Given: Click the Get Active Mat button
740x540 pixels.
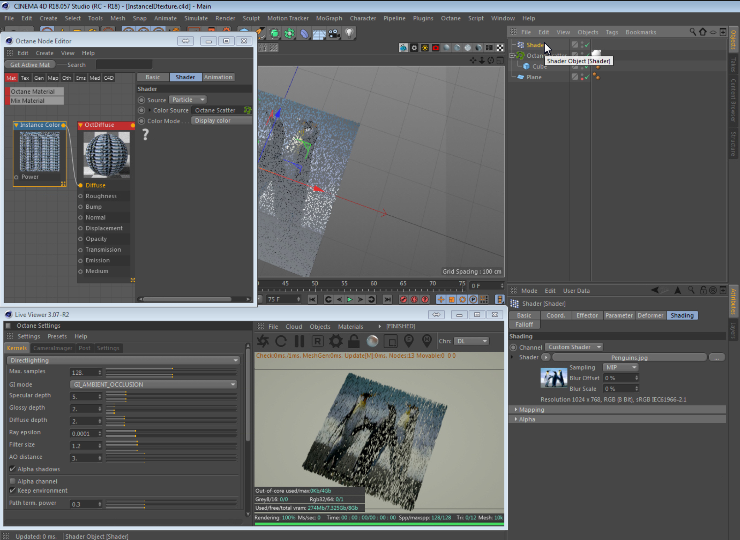Looking at the screenshot, I should point(30,65).
